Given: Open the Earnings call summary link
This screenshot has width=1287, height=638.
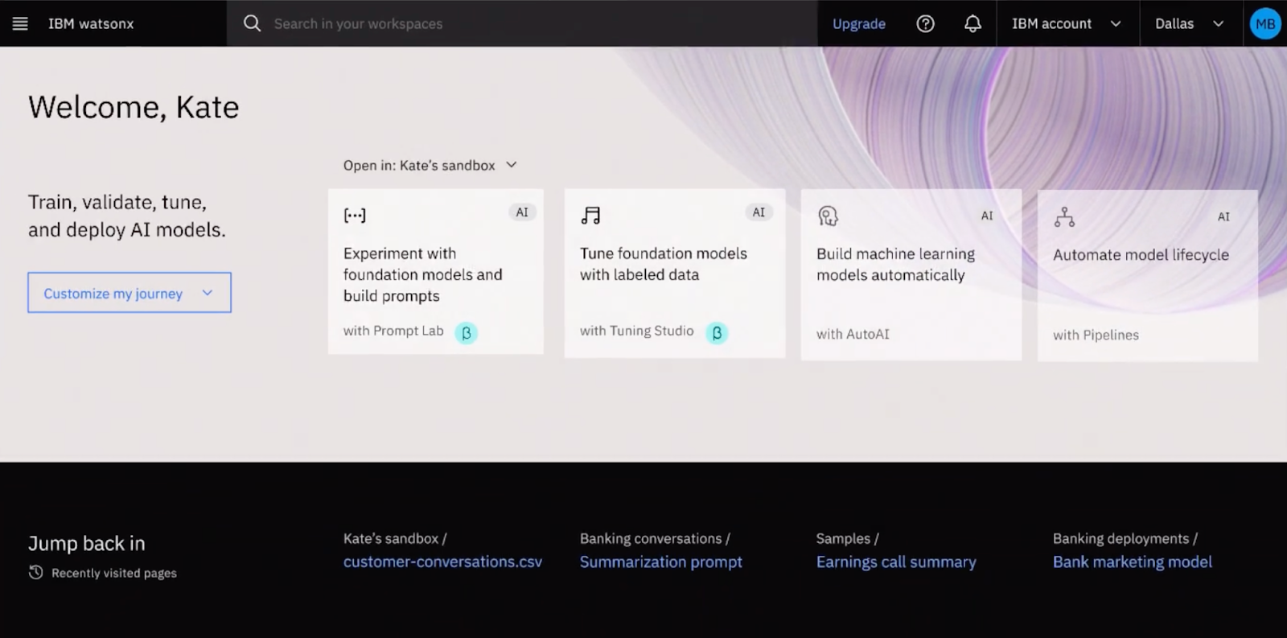Looking at the screenshot, I should [896, 562].
